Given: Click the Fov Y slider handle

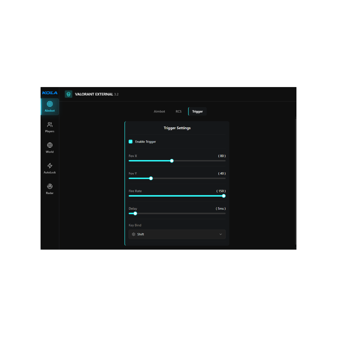Looking at the screenshot, I should pos(151,178).
